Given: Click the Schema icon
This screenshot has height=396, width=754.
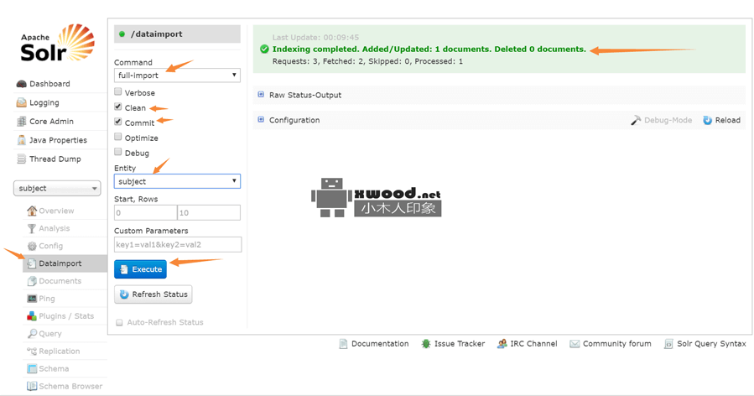Looking at the screenshot, I should click(32, 368).
